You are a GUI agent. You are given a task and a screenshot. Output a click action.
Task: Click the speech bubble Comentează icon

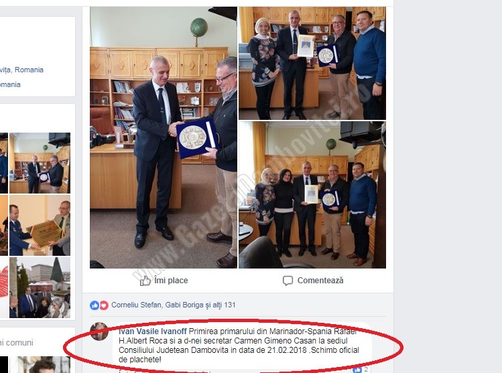coord(288,281)
